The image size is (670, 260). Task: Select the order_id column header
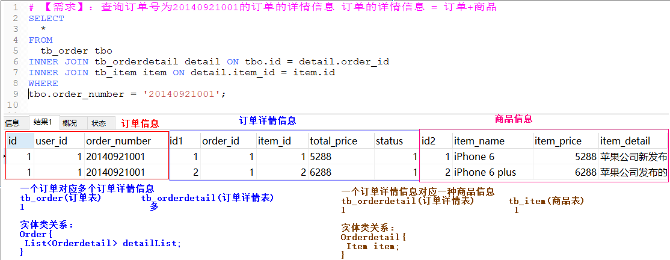tap(221, 141)
